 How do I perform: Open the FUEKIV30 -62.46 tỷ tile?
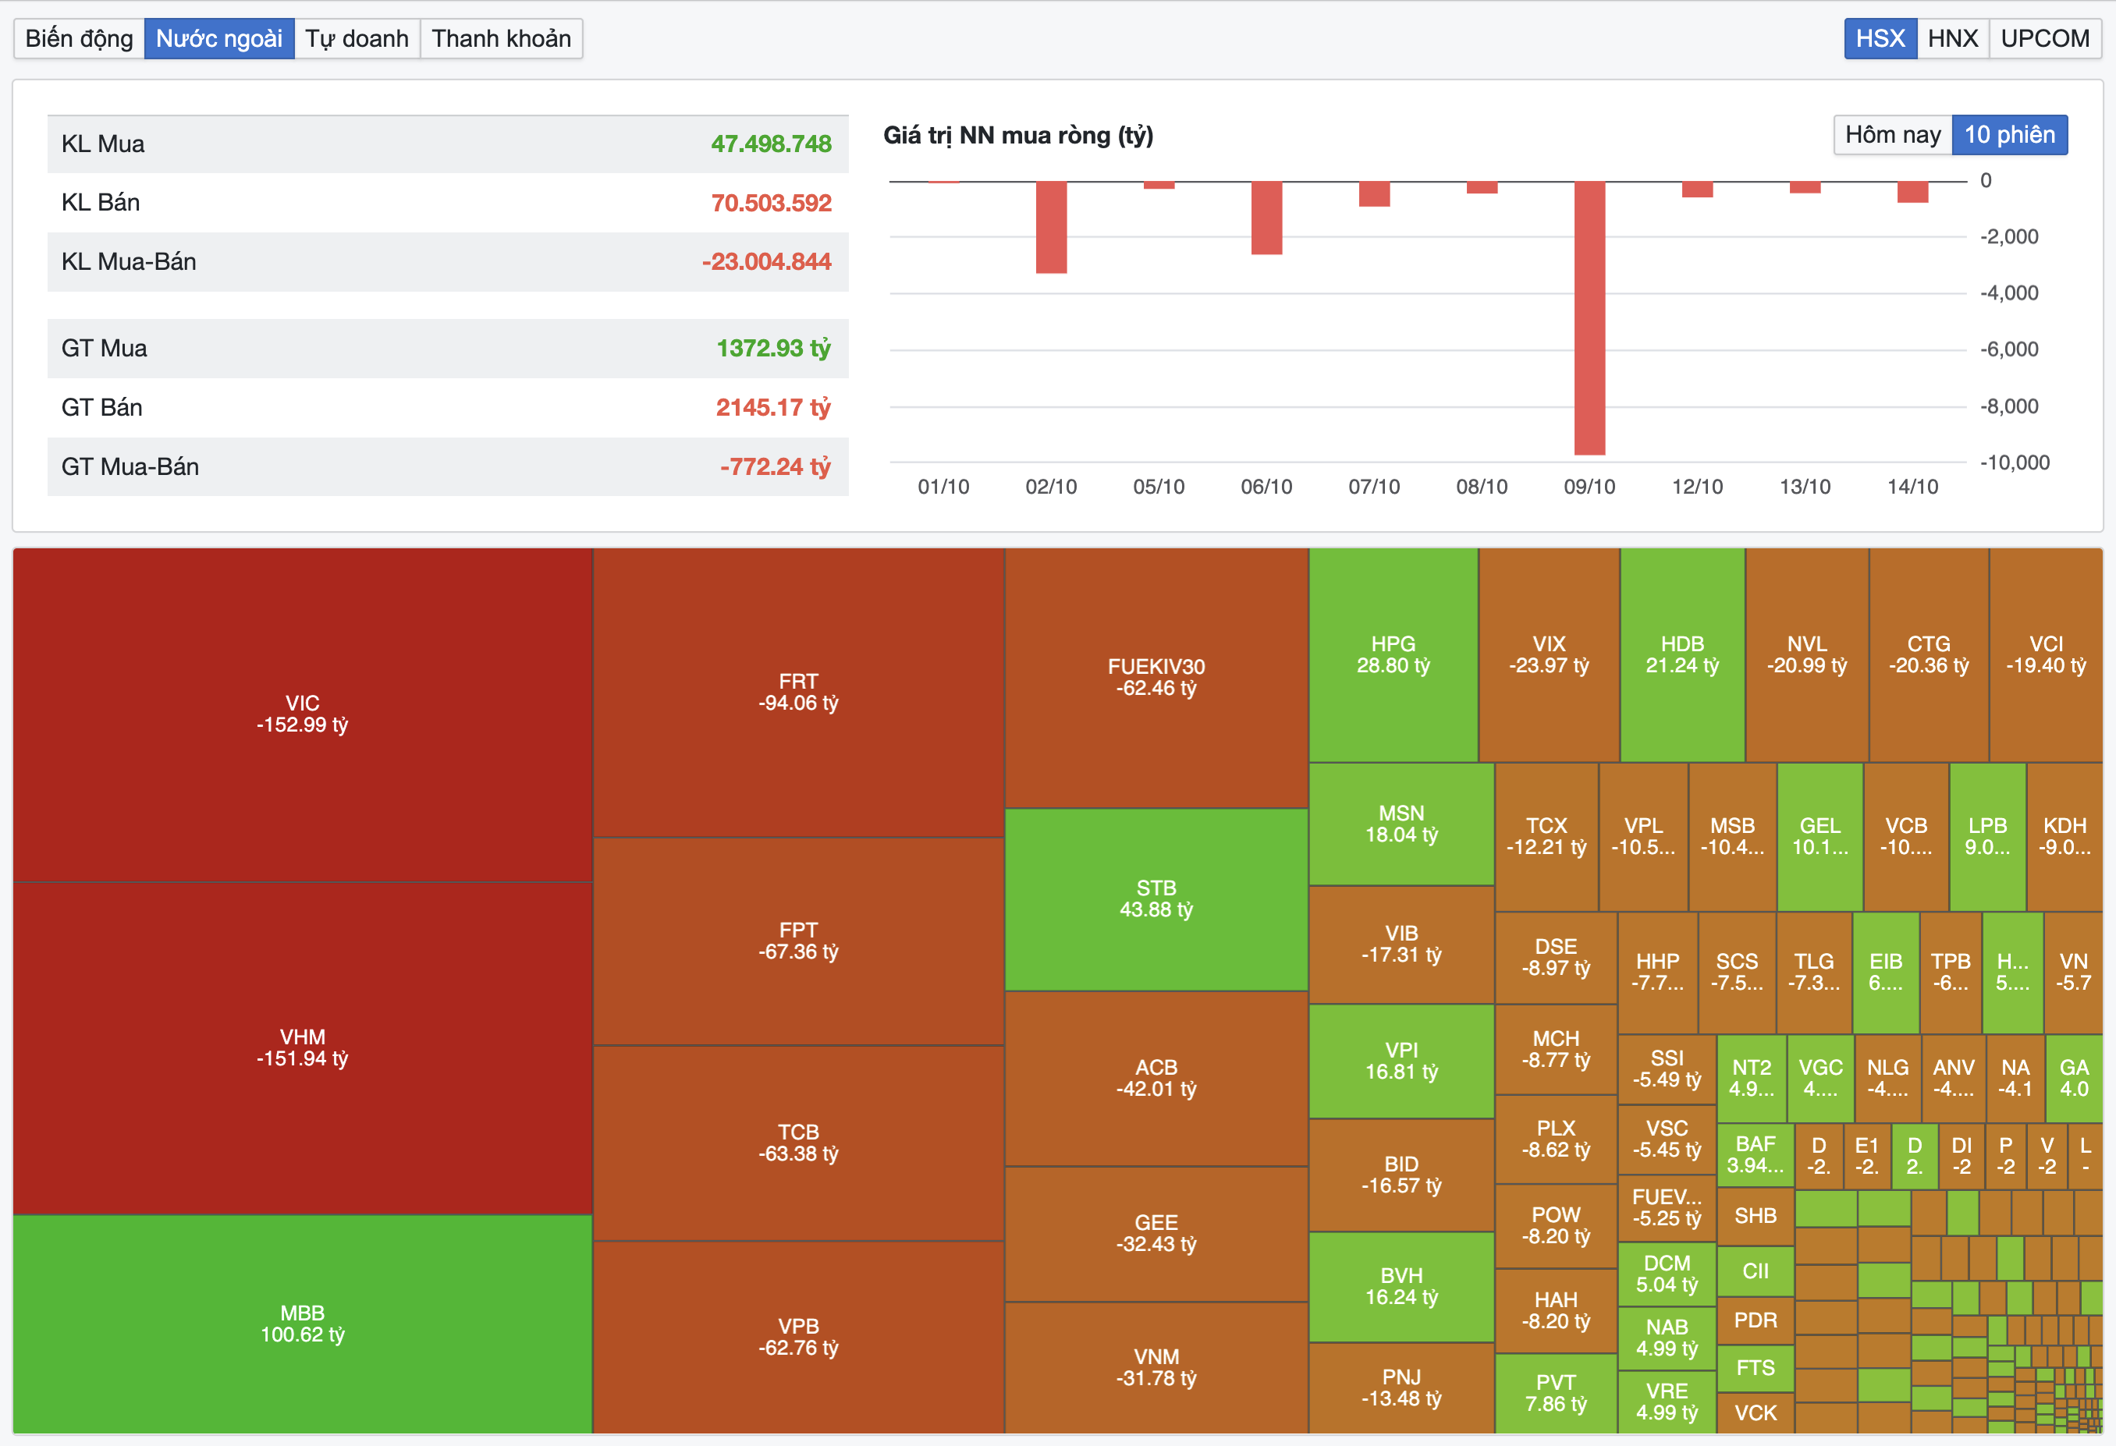(1156, 678)
